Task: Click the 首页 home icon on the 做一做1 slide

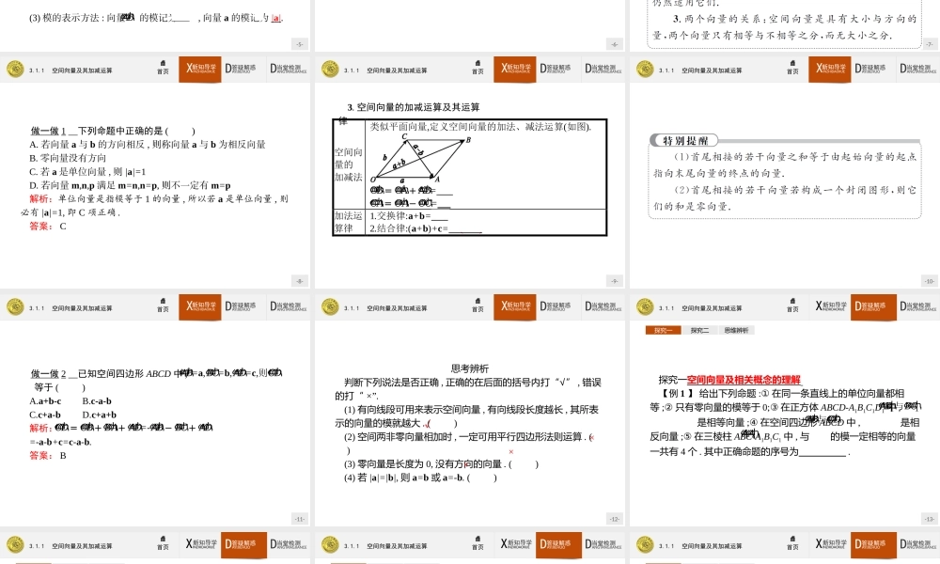Action: coord(163,69)
